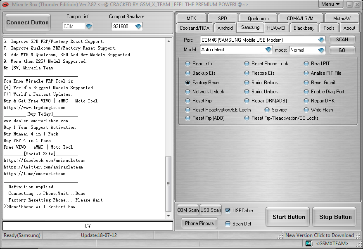The width and height of the screenshot is (363, 249).
Task: Click the Update:18-07-12 status text
Action: coord(99,235)
